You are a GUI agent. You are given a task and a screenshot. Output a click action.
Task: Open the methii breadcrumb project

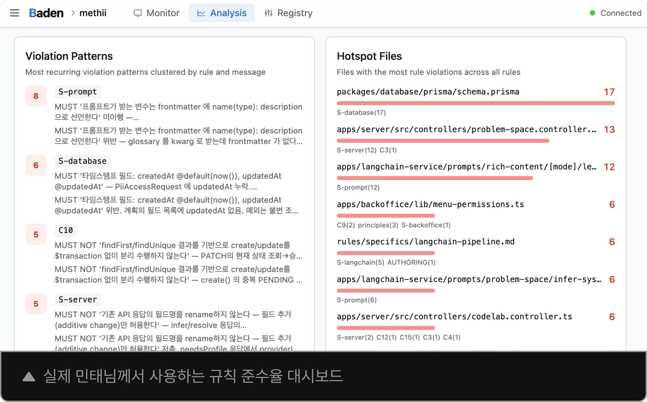click(x=93, y=13)
